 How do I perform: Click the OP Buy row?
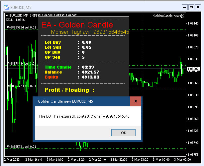[64, 52]
